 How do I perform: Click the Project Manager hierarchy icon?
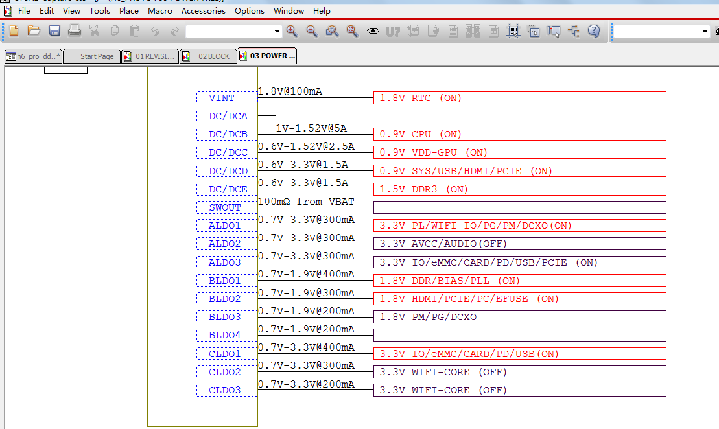tap(574, 30)
